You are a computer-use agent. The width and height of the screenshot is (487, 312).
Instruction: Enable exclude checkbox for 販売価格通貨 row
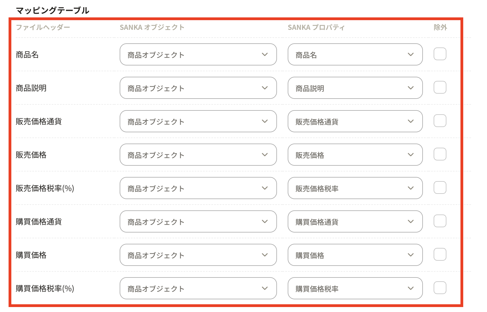(x=440, y=121)
